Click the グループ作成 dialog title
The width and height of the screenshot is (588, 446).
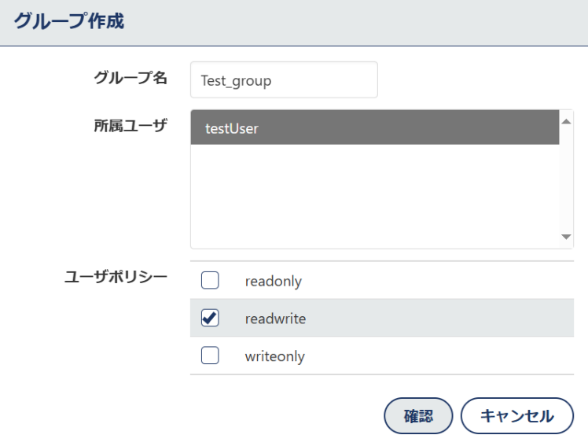click(69, 21)
